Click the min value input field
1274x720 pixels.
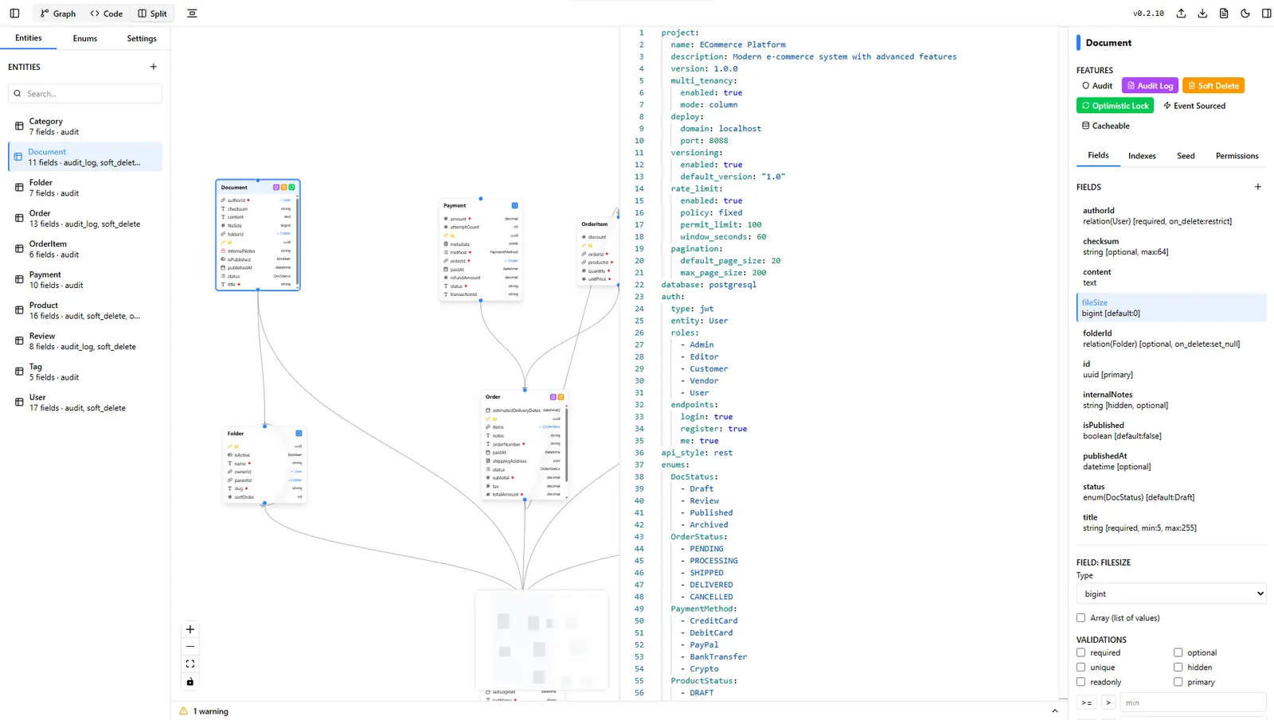click(1193, 702)
